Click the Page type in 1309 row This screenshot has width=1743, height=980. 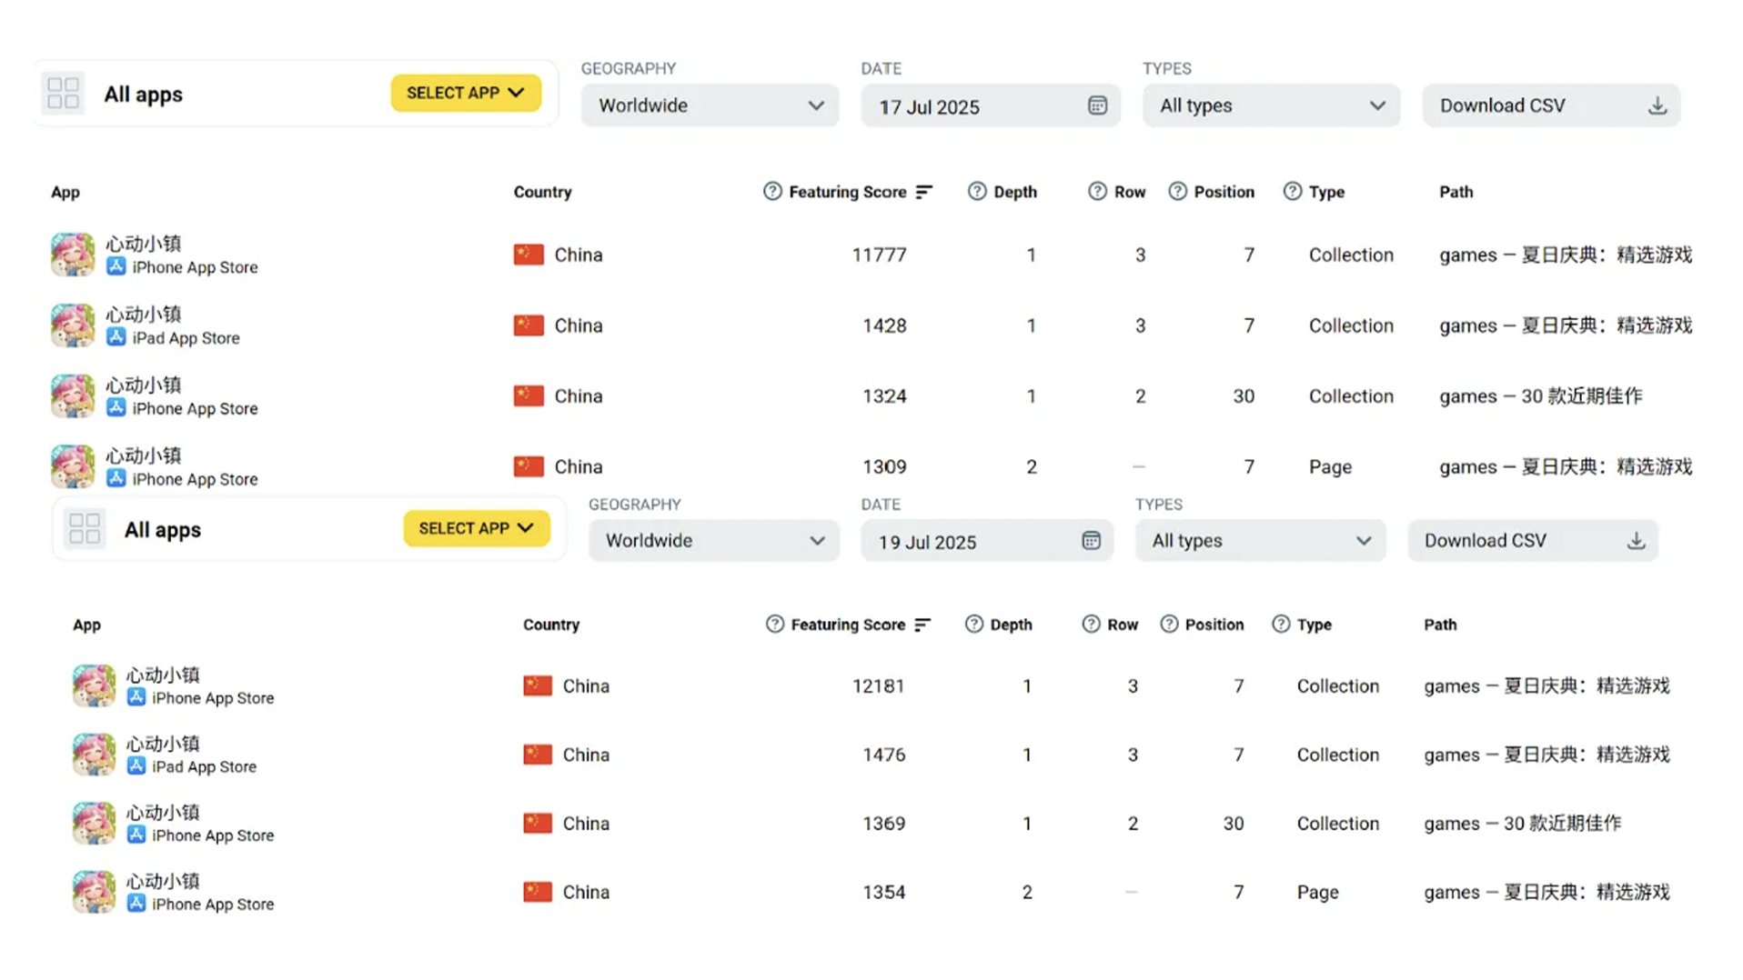click(x=1330, y=467)
